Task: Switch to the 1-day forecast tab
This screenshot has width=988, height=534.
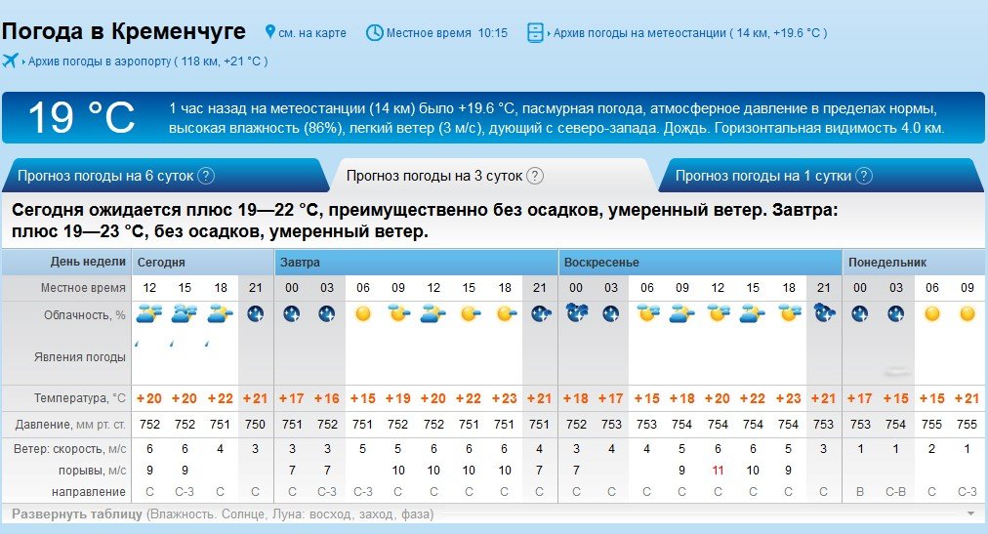Action: [x=762, y=176]
